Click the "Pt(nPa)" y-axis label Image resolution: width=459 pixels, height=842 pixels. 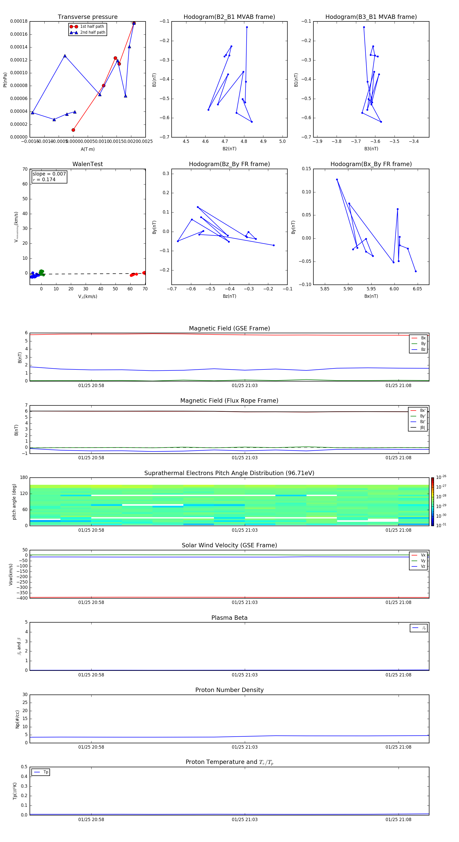(5, 80)
